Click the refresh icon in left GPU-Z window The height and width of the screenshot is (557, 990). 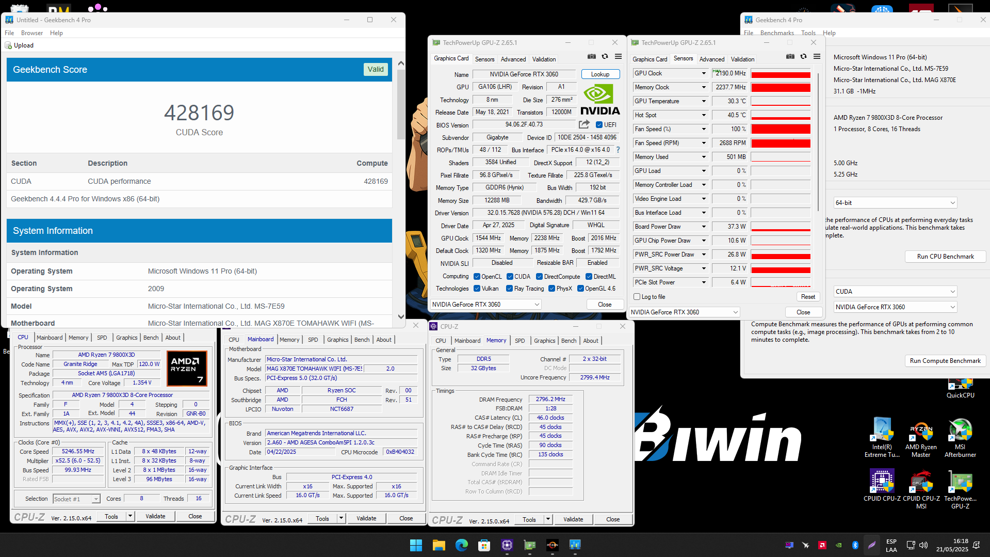pyautogui.click(x=605, y=57)
